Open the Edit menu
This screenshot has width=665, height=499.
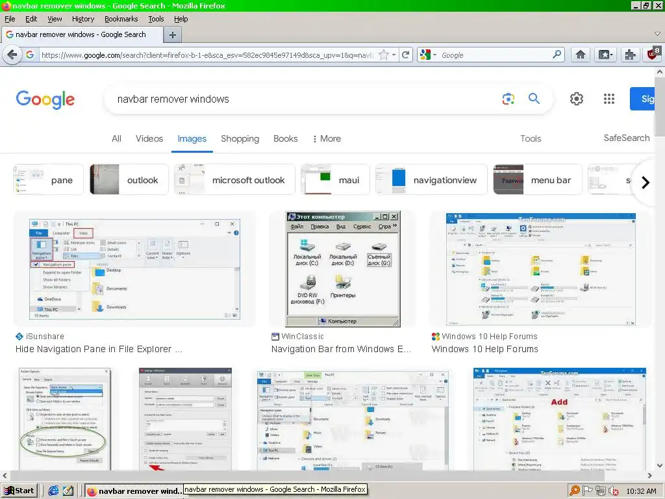click(31, 19)
